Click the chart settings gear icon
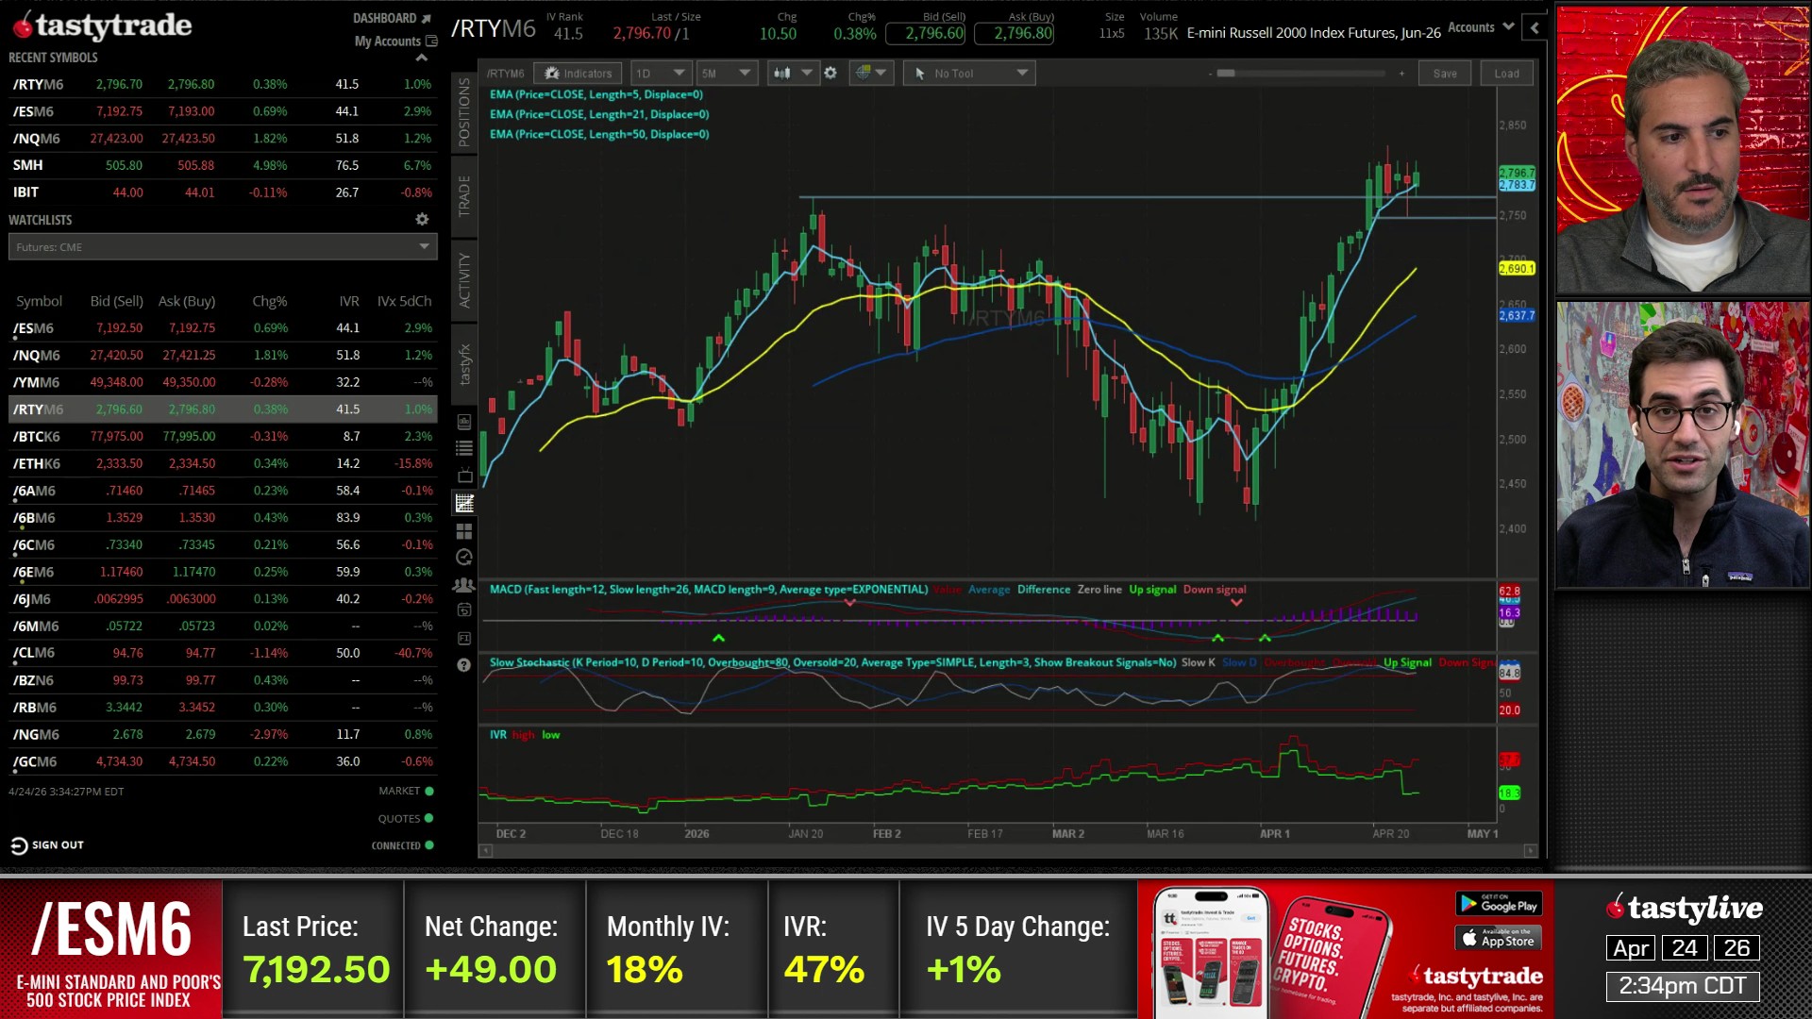The height and width of the screenshot is (1019, 1812). tap(830, 73)
